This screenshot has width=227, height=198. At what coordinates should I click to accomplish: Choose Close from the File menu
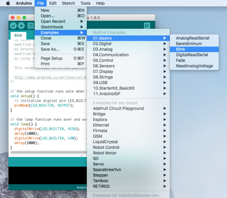(x=61, y=38)
